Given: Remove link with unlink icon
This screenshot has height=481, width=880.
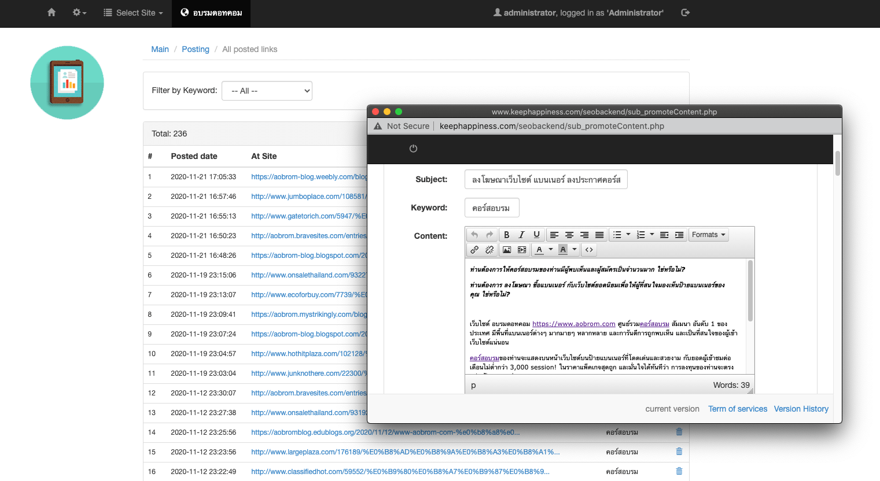Looking at the screenshot, I should coord(489,250).
